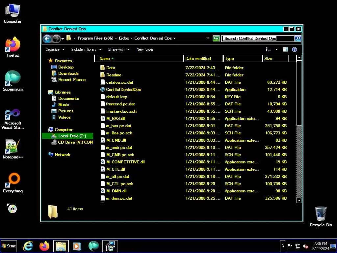Open Explorer help question mark icon
Viewport: 337px width, 253px height.
click(295, 49)
